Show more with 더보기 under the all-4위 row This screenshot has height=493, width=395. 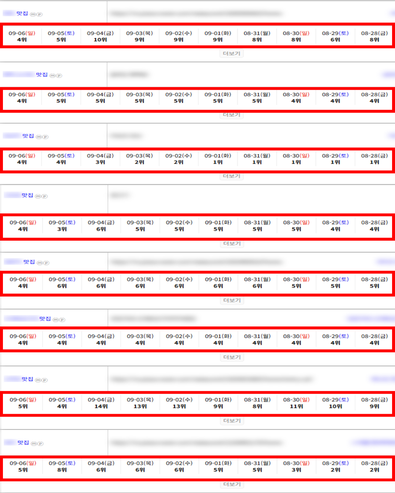click(x=232, y=357)
